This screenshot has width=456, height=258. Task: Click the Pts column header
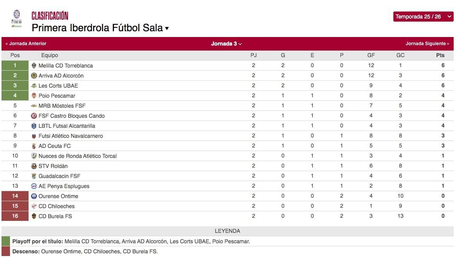[x=440, y=55]
